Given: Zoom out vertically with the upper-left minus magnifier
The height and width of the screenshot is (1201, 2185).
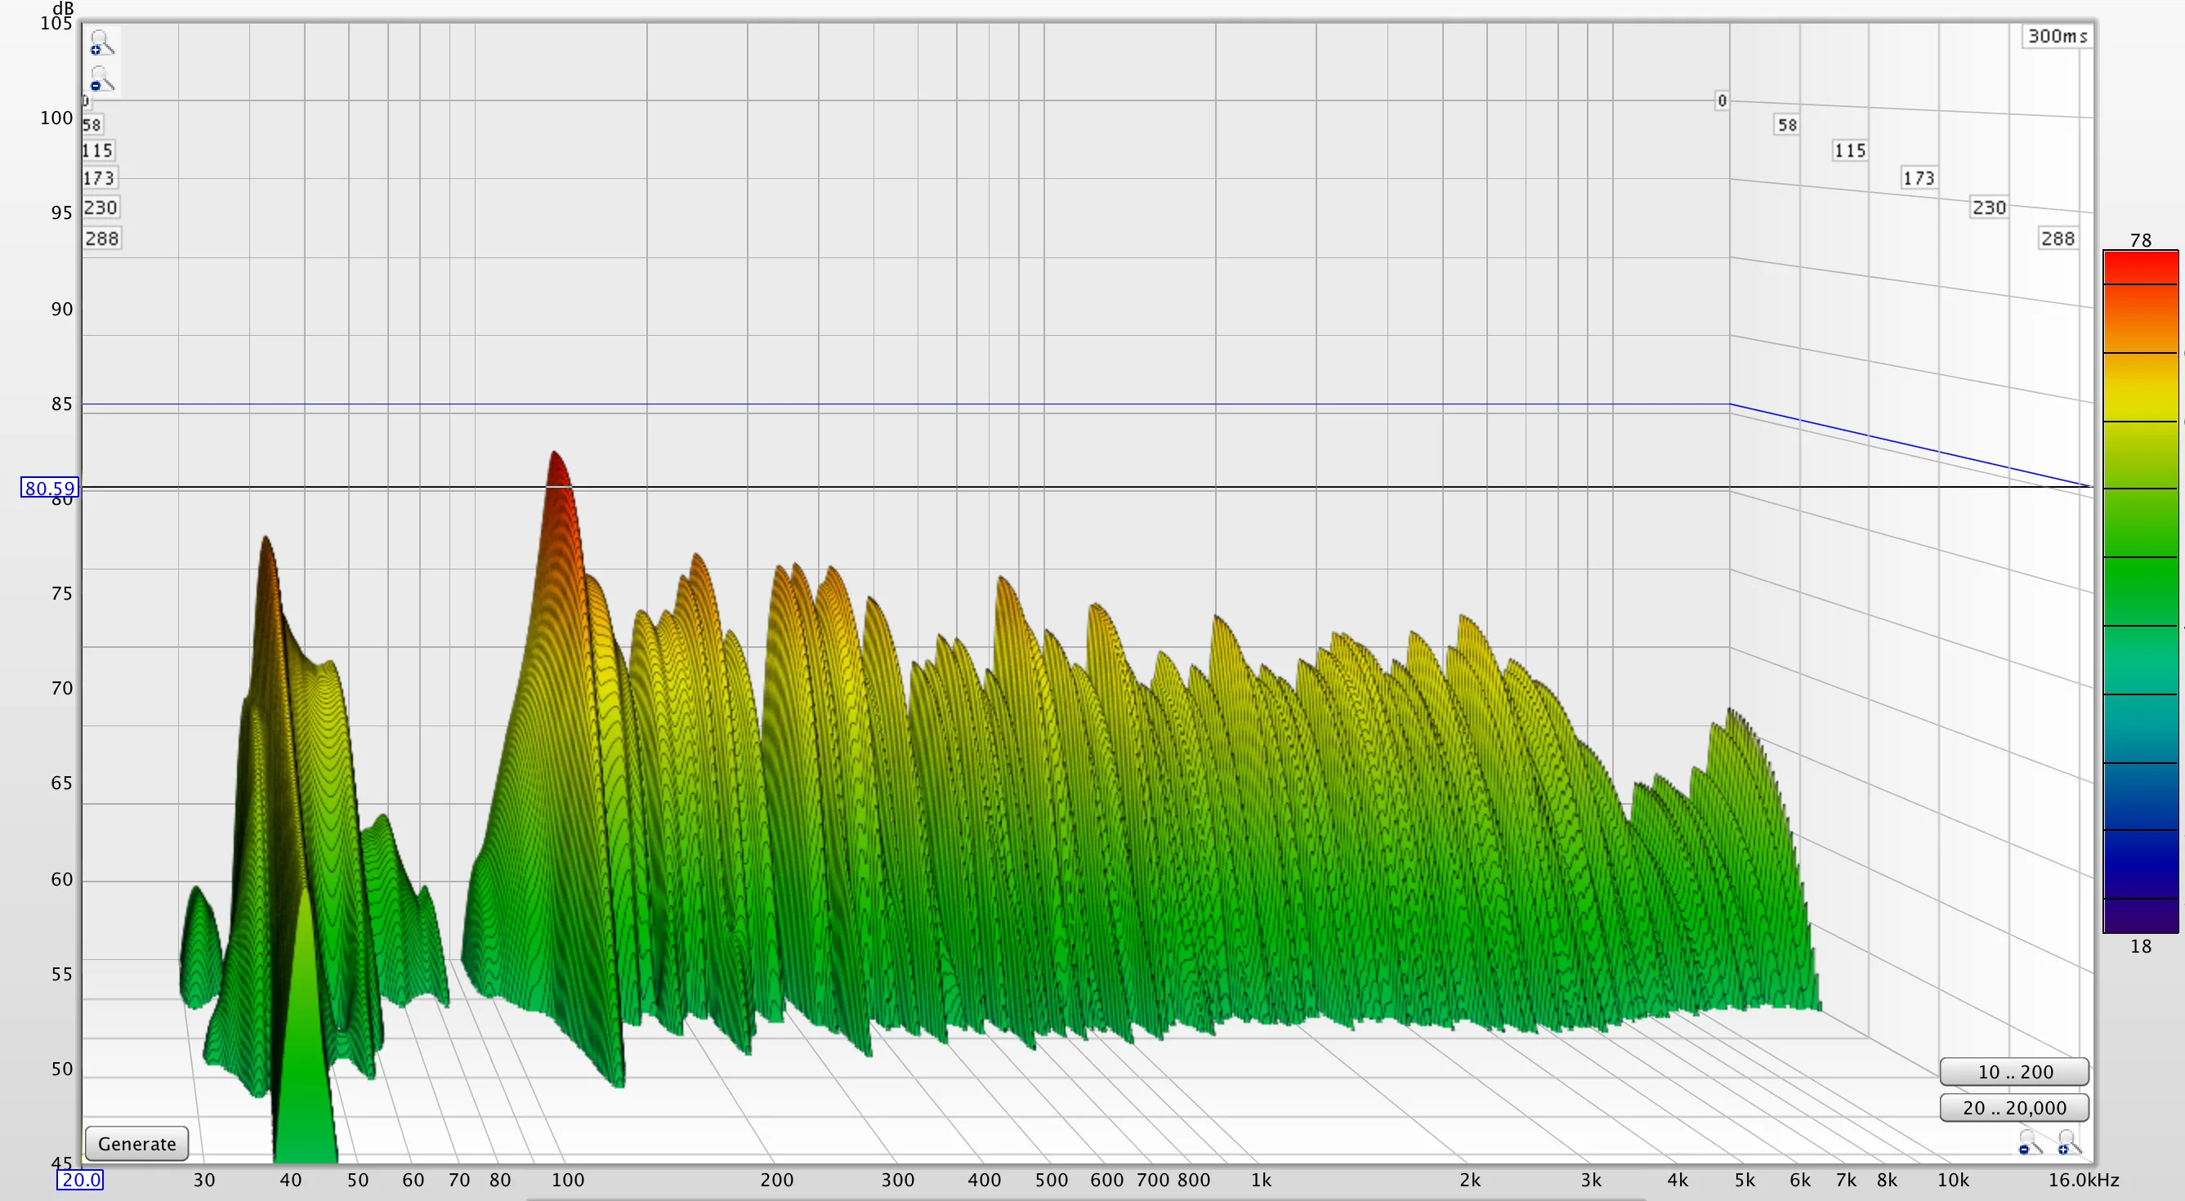Looking at the screenshot, I should [x=101, y=79].
